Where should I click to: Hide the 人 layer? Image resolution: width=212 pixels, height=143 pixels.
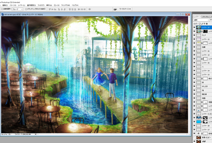click(194, 67)
